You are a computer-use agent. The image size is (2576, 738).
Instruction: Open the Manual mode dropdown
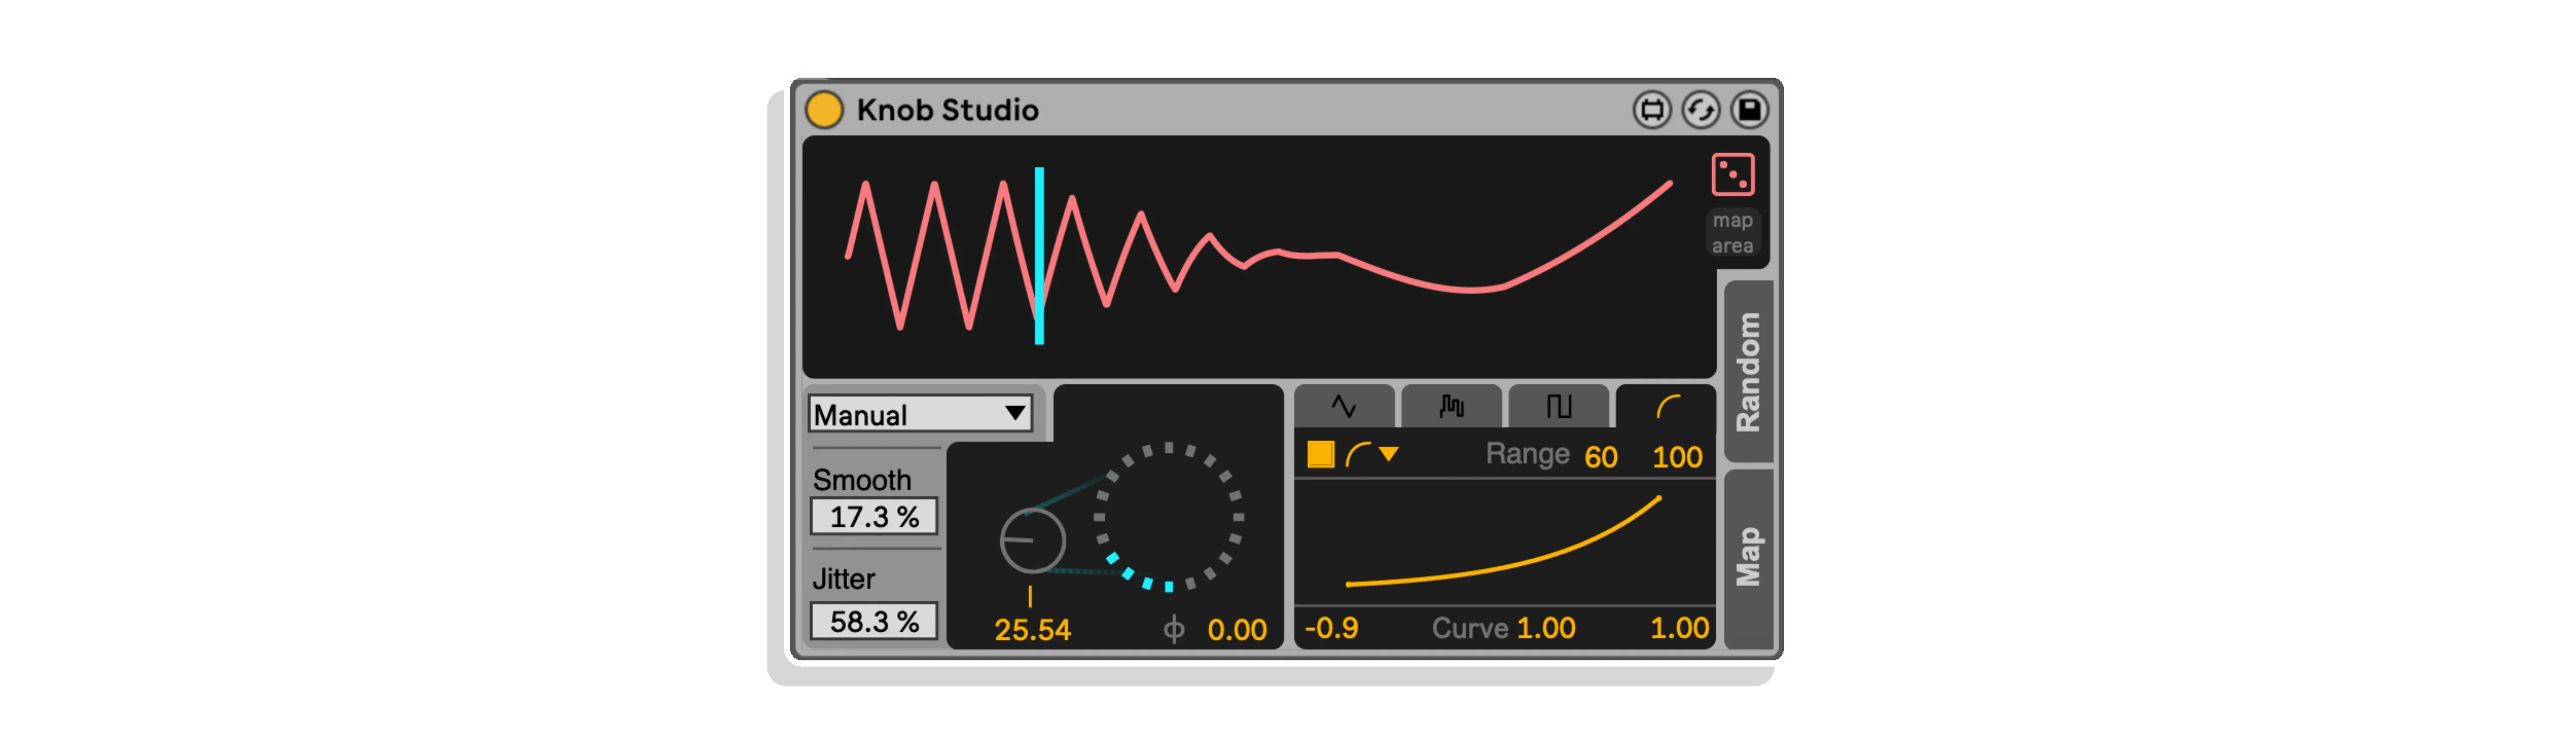(919, 414)
